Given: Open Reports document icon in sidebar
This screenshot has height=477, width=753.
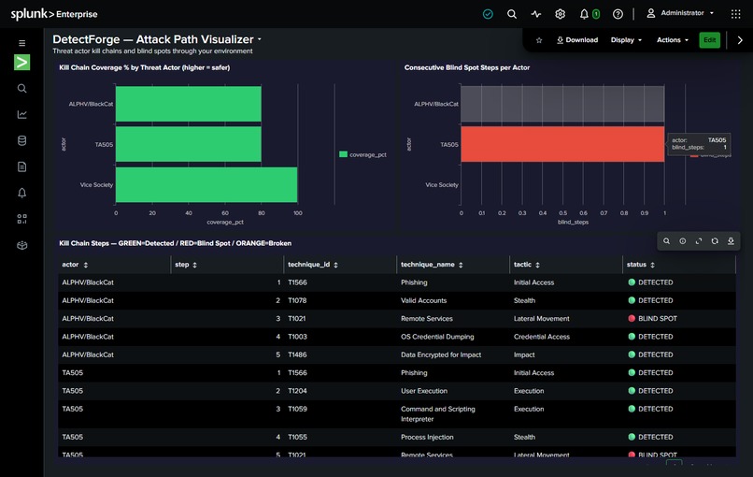Looking at the screenshot, I should (x=22, y=166).
